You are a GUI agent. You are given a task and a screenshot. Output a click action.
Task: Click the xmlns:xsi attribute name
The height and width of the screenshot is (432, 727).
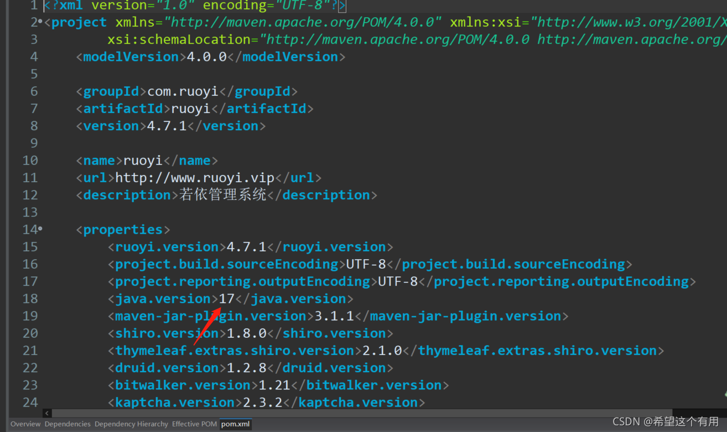tap(486, 23)
